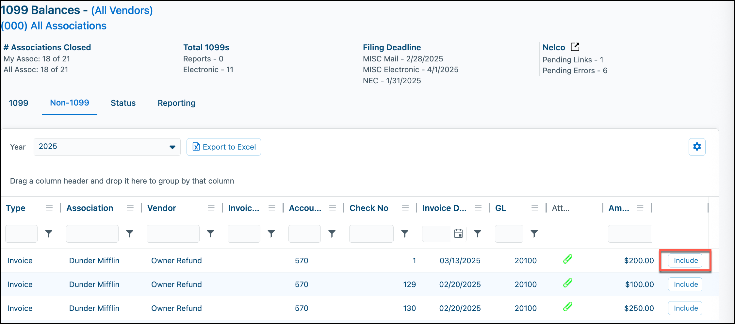Select the Non-1099 tab
Image resolution: width=735 pixels, height=324 pixels.
(x=70, y=103)
